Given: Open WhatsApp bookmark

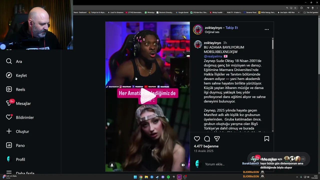Looking at the screenshot, I should click(149, 12).
